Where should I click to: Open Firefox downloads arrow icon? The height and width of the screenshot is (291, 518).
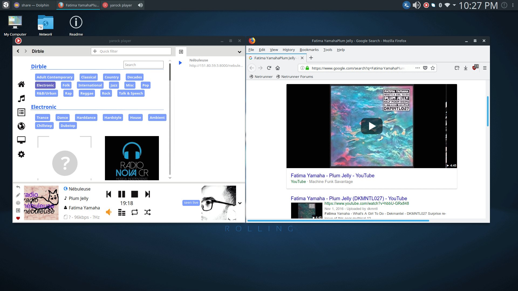466,68
